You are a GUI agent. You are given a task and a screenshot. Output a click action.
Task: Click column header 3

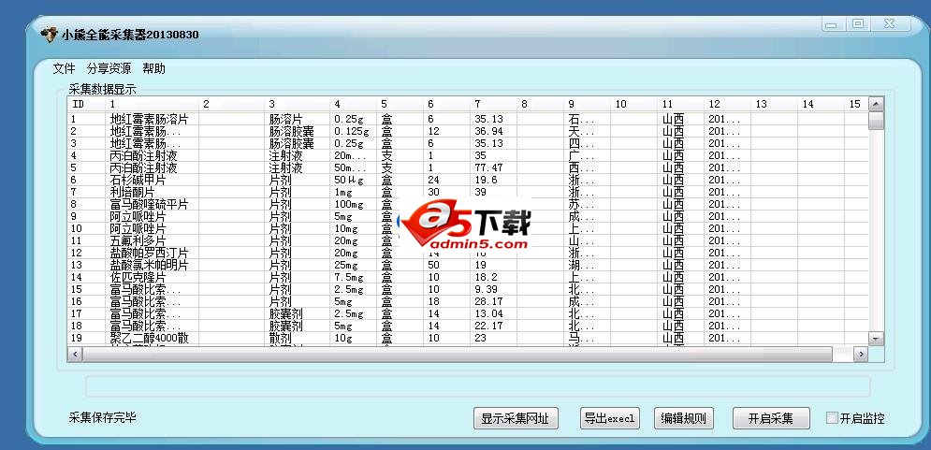click(x=297, y=104)
